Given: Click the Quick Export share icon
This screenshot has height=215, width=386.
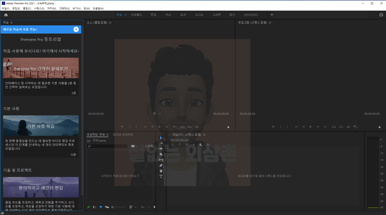Looking at the screenshot, I should point(381,14).
